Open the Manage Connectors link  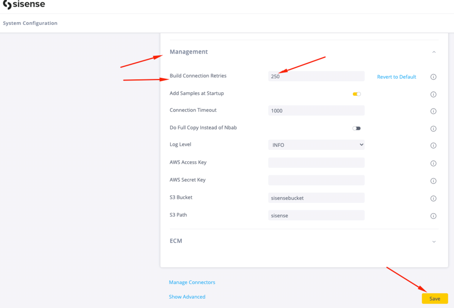click(x=192, y=282)
